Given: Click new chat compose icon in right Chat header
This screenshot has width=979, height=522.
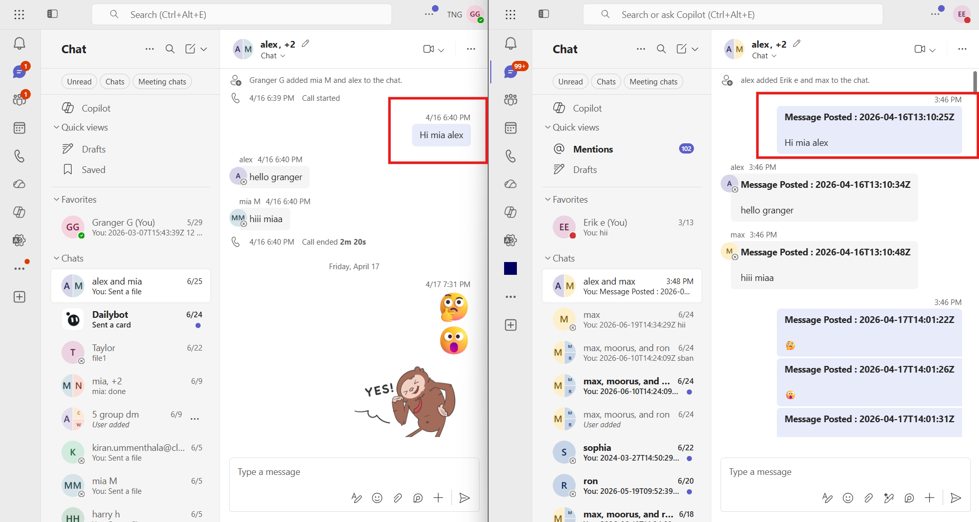Looking at the screenshot, I should 682,49.
